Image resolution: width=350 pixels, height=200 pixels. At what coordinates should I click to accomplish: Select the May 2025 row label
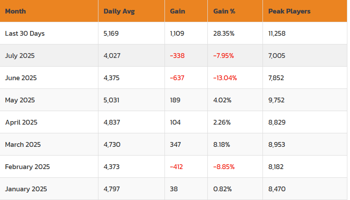(20, 100)
